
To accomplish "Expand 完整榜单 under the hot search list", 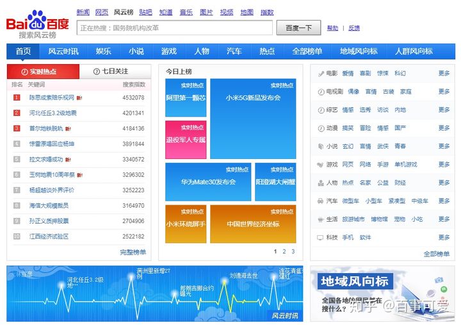I will tap(133, 253).
